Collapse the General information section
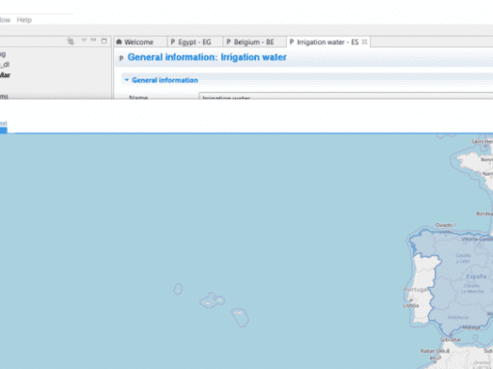 coord(127,80)
